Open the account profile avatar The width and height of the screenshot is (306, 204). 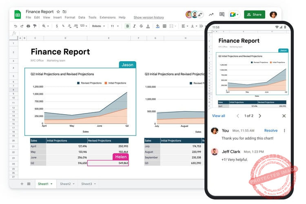coord(273,14)
